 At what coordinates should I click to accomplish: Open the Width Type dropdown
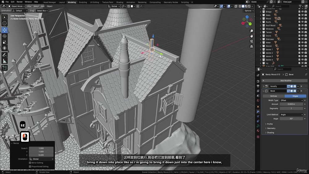coord(291,100)
